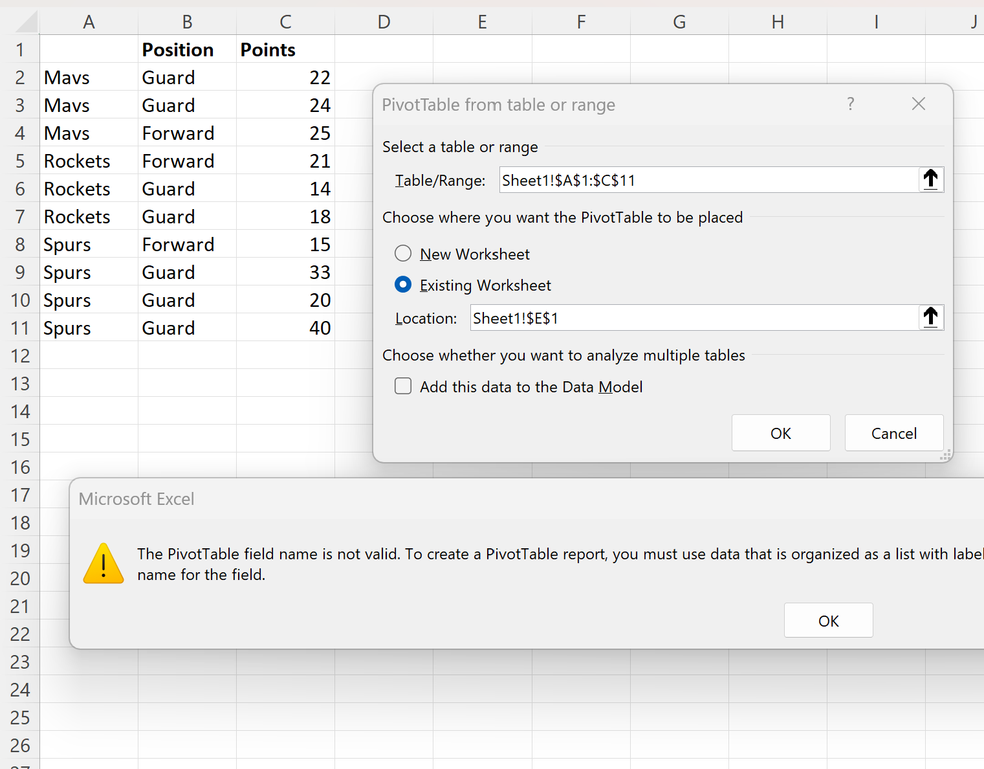984x769 pixels.
Task: Click the resize grip of the PivotTable dialog
Action: 945,455
